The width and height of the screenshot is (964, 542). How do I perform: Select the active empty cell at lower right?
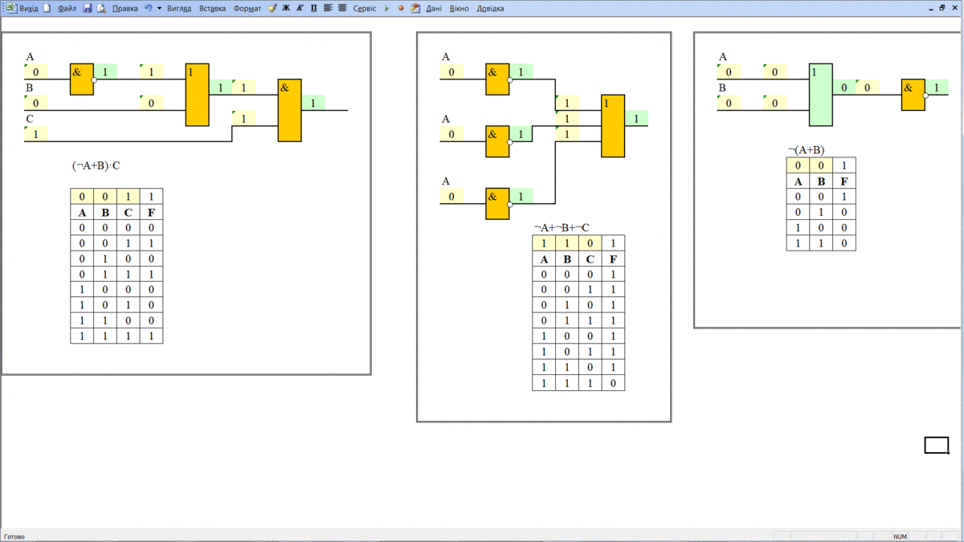pyautogui.click(x=937, y=445)
